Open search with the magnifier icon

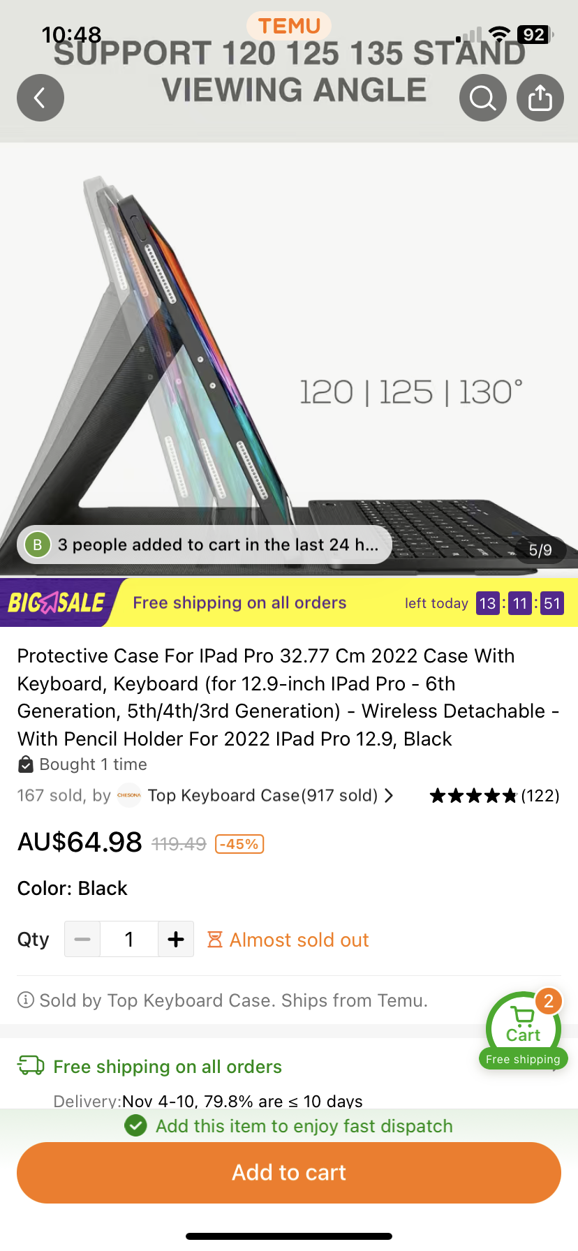click(x=483, y=98)
